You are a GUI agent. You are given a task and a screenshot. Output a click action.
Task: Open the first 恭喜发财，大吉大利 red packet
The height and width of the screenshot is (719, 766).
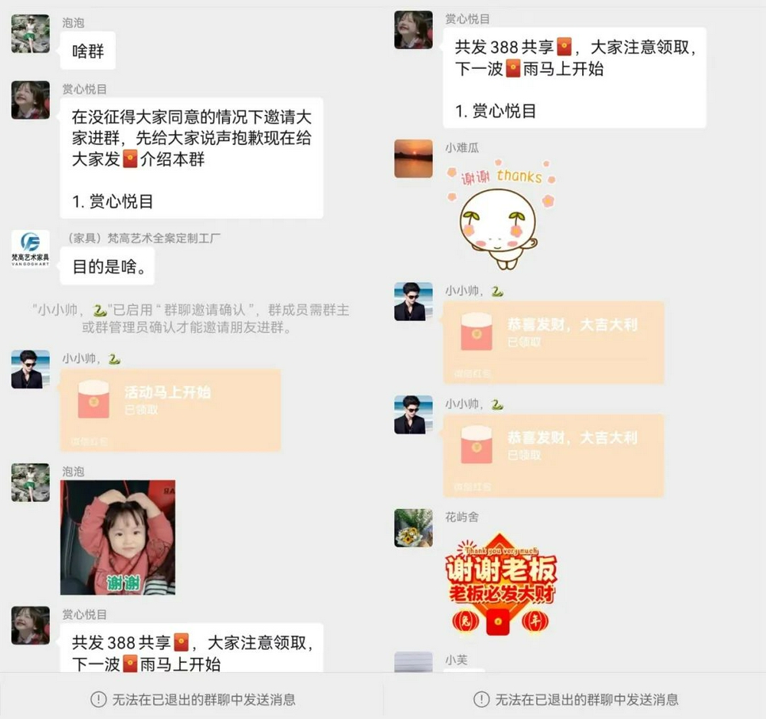(x=554, y=343)
